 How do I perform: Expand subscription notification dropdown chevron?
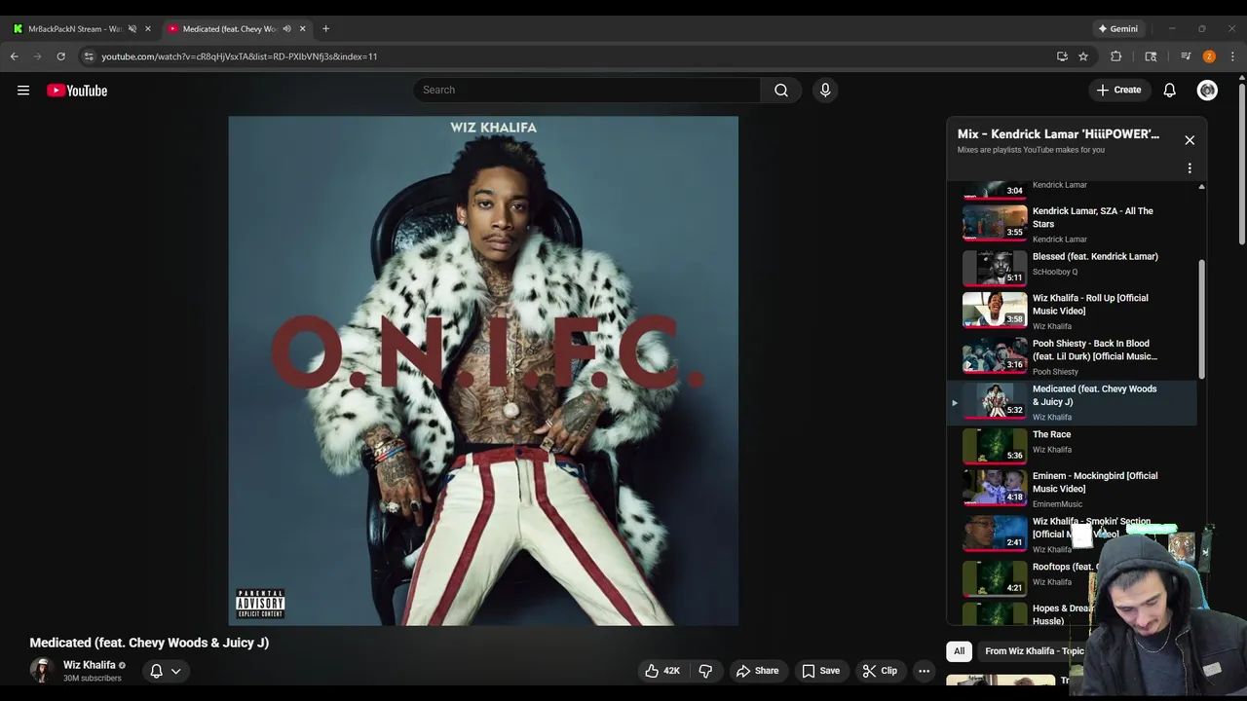(176, 671)
